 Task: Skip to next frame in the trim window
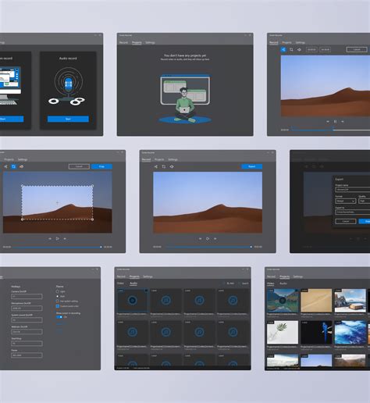pyautogui.click(x=343, y=121)
